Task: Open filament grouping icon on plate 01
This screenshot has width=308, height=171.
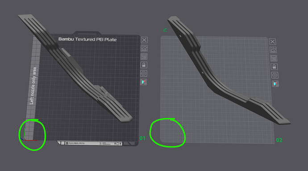Action: click(x=143, y=82)
